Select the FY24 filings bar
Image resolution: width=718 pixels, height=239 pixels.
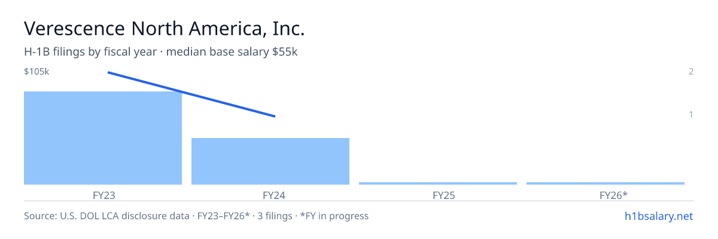point(270,161)
